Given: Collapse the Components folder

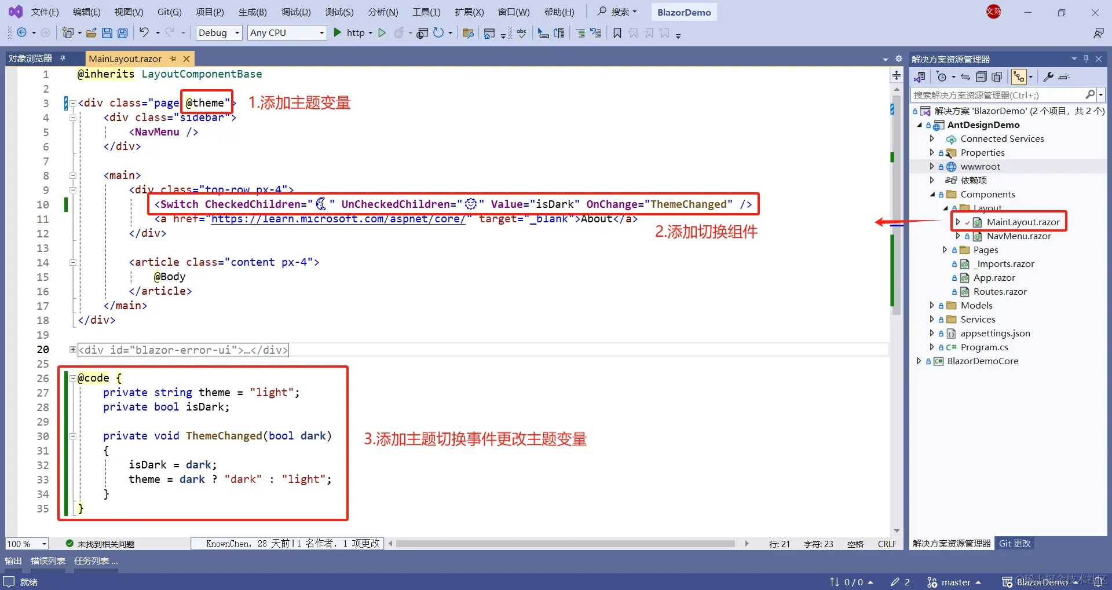Looking at the screenshot, I should (x=932, y=194).
